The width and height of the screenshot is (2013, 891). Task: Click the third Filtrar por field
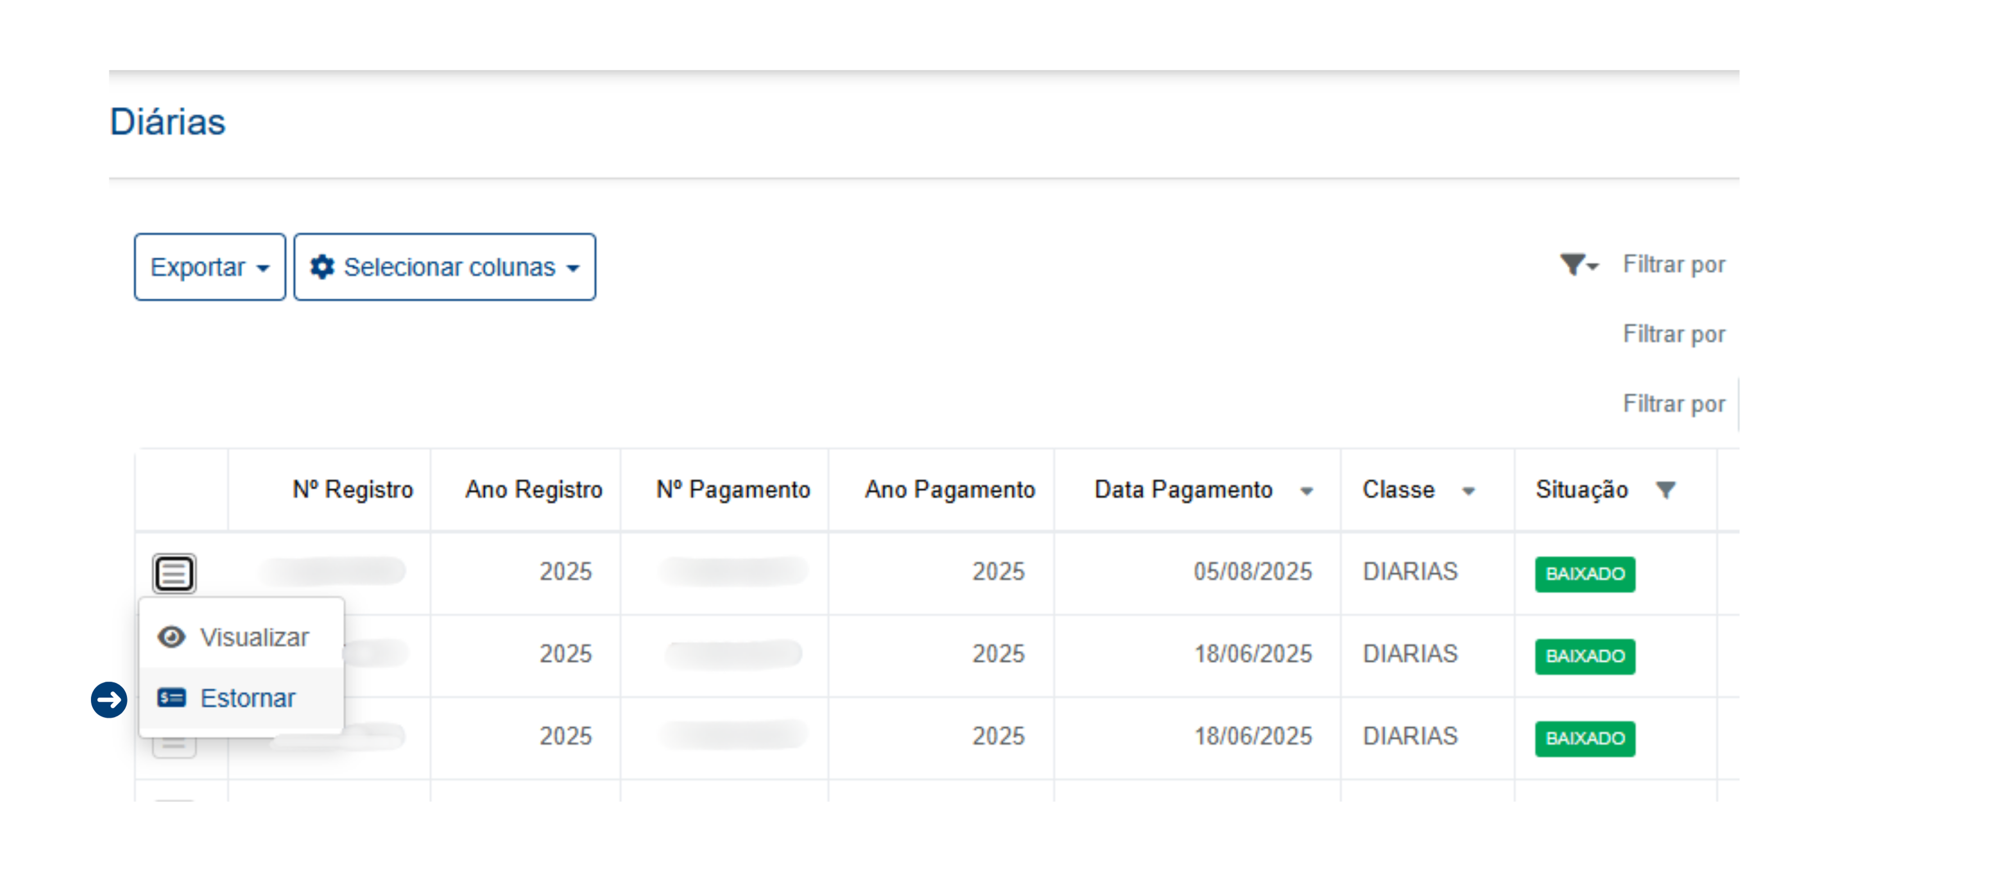[1673, 404]
